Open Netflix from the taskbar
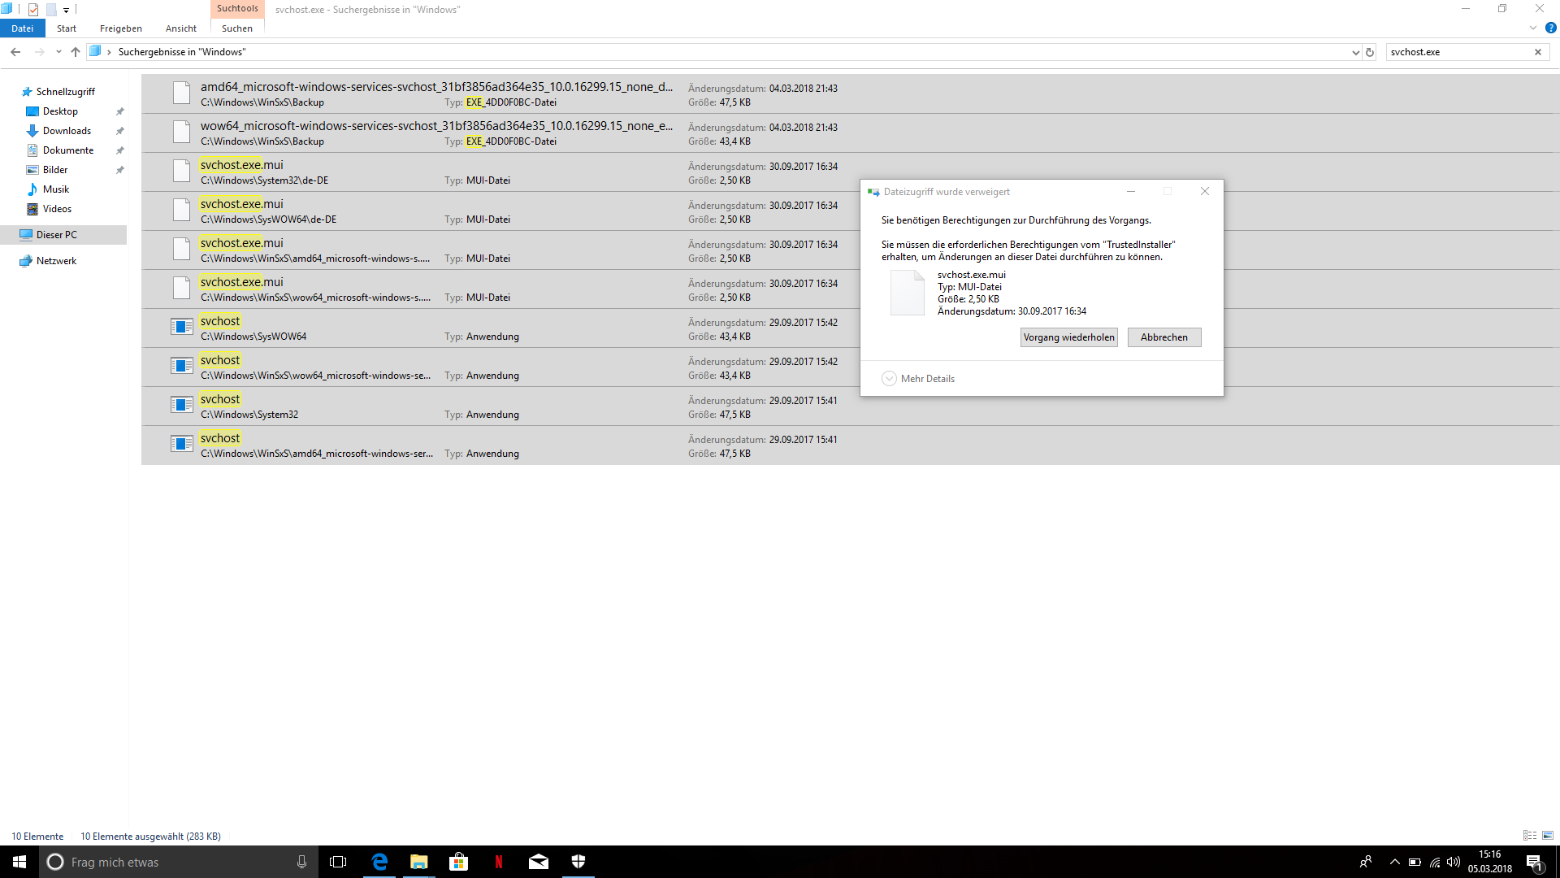The height and width of the screenshot is (878, 1560). 499,862
